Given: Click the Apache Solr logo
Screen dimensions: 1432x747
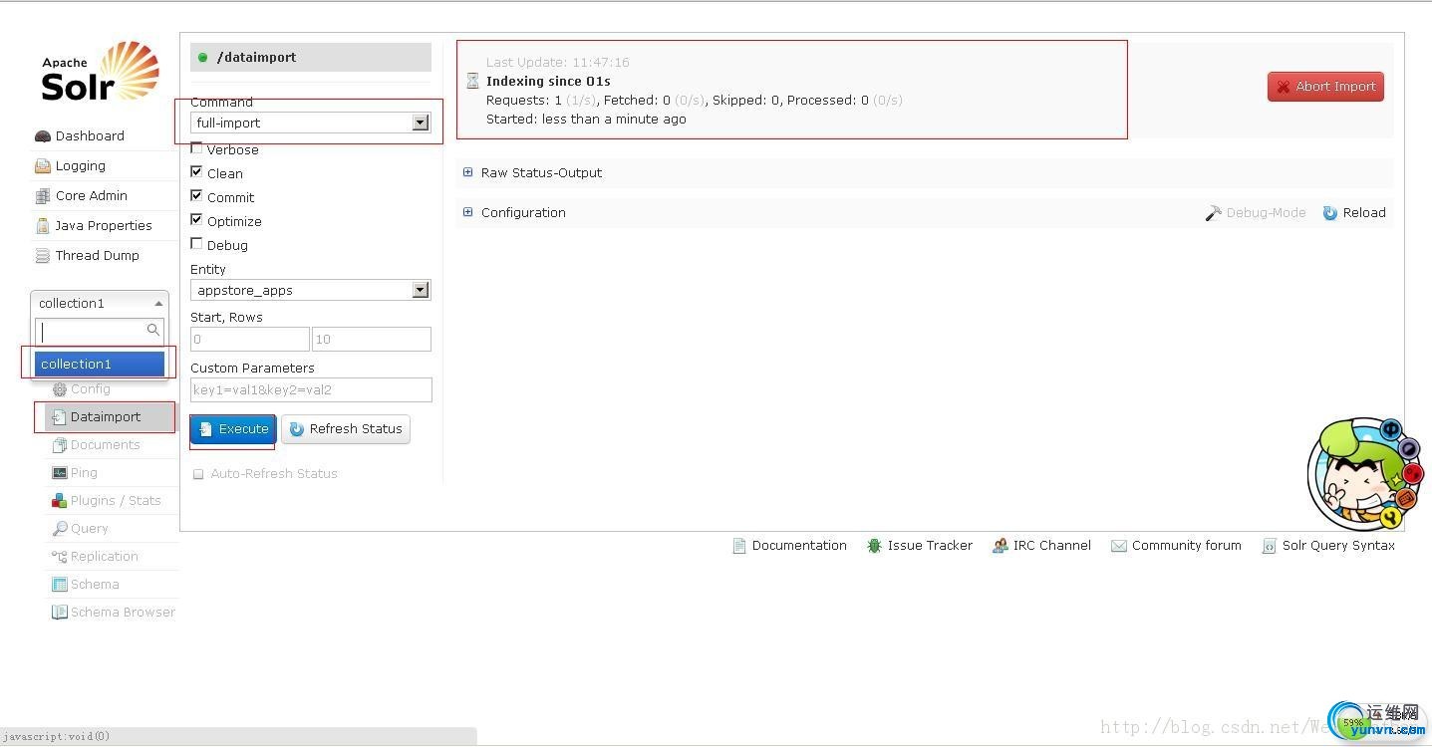Looking at the screenshot, I should click(100, 72).
